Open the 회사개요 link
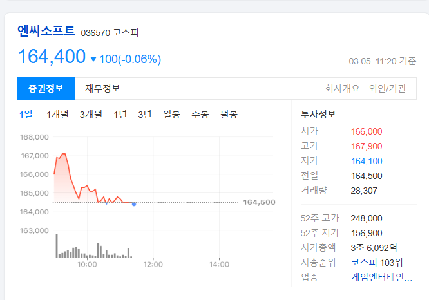This screenshot has width=429, height=300. pos(341,89)
